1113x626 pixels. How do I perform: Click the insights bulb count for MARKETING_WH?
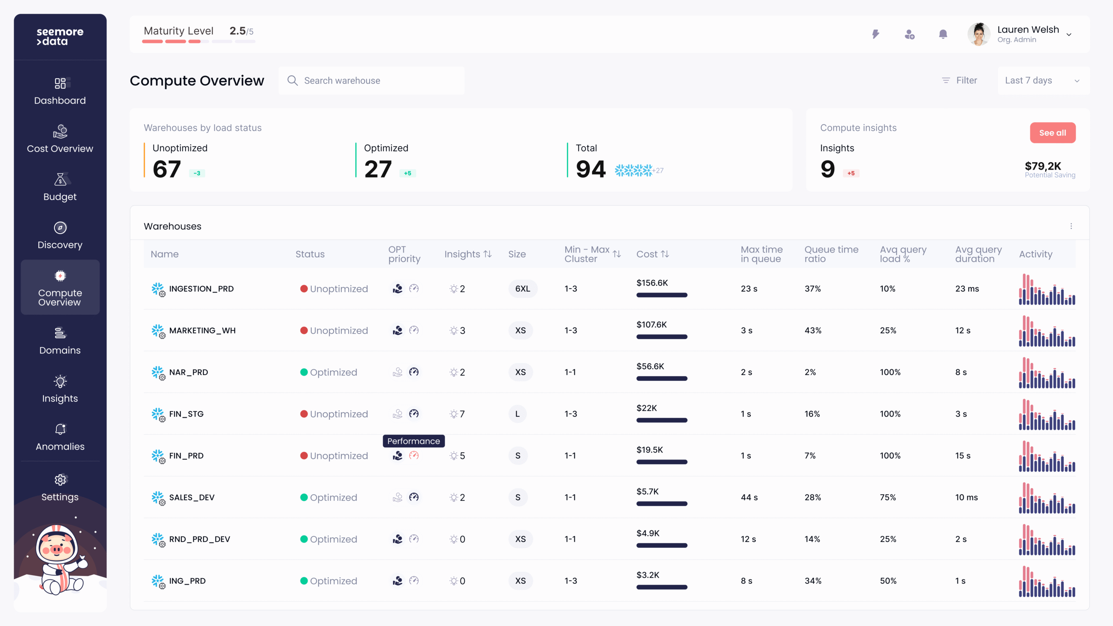(x=457, y=330)
